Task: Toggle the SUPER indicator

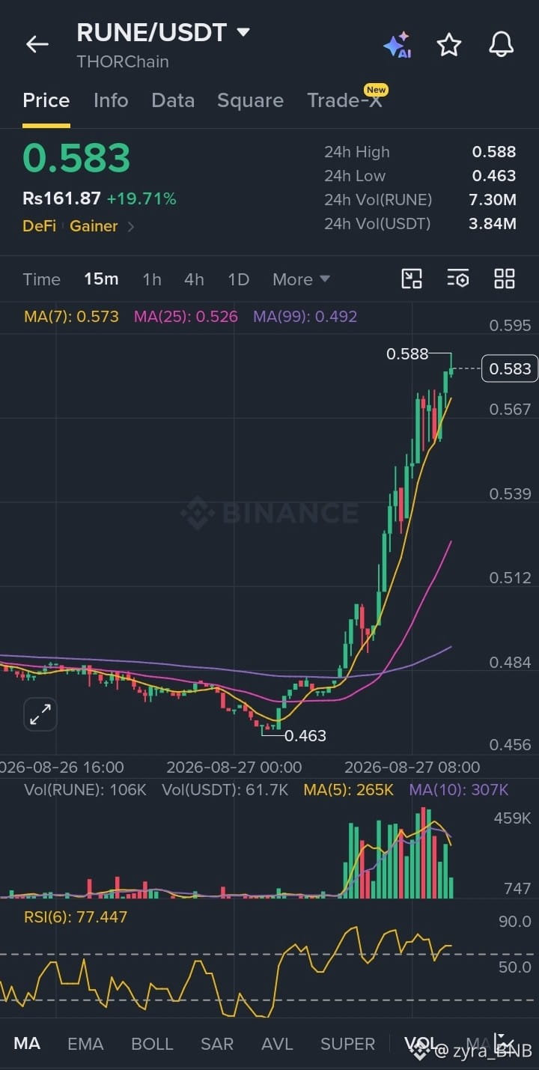Action: [x=347, y=1044]
